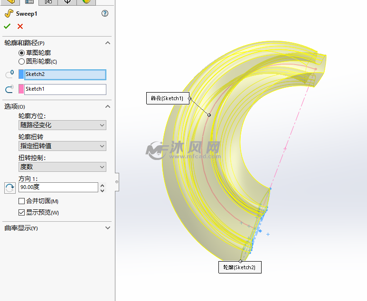Click the Sketch2 profile selection box
This screenshot has width=367, height=301.
point(66,75)
